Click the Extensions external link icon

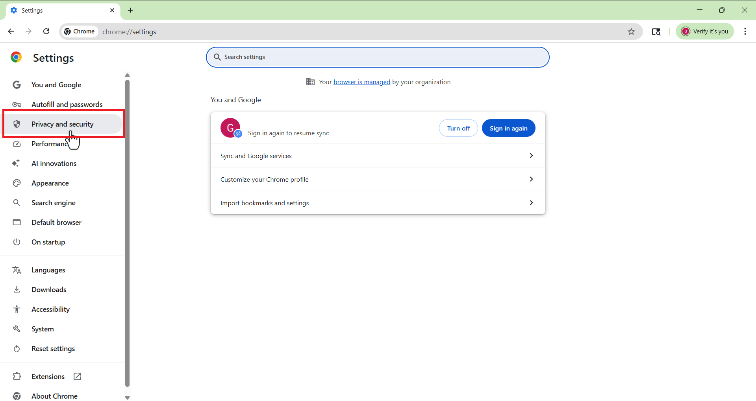78,376
